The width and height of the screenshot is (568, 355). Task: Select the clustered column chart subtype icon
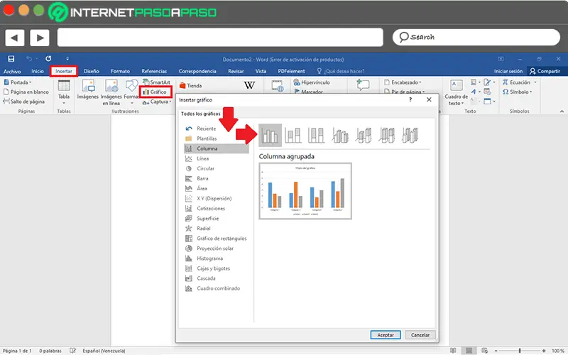tap(270, 136)
